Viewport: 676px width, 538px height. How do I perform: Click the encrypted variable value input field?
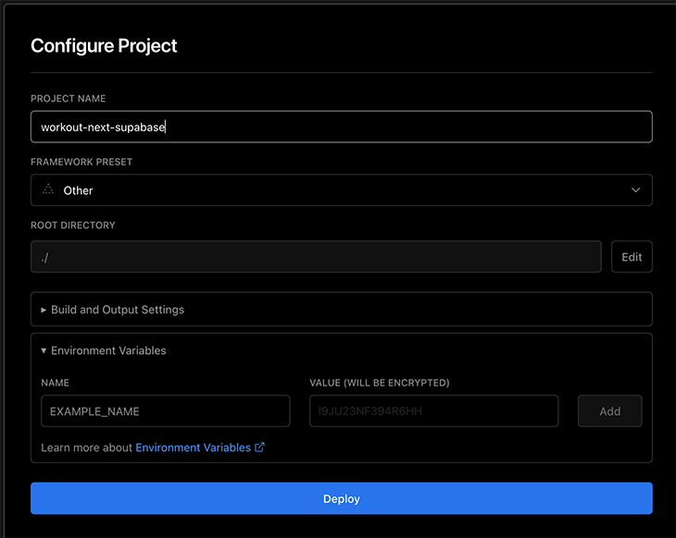pyautogui.click(x=433, y=411)
